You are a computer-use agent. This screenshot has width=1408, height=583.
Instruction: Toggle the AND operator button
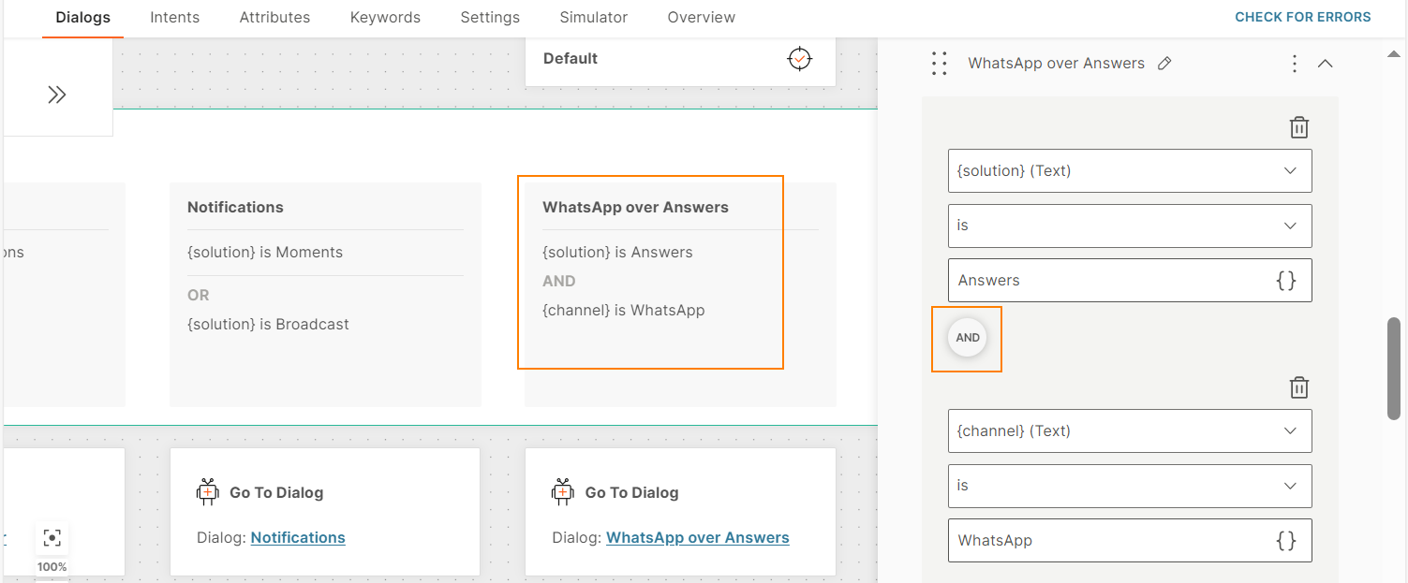coord(967,338)
